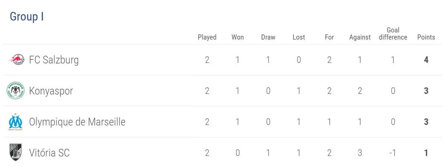This screenshot has width=447, height=167.
Task: Click the Points column header
Action: (x=426, y=37)
